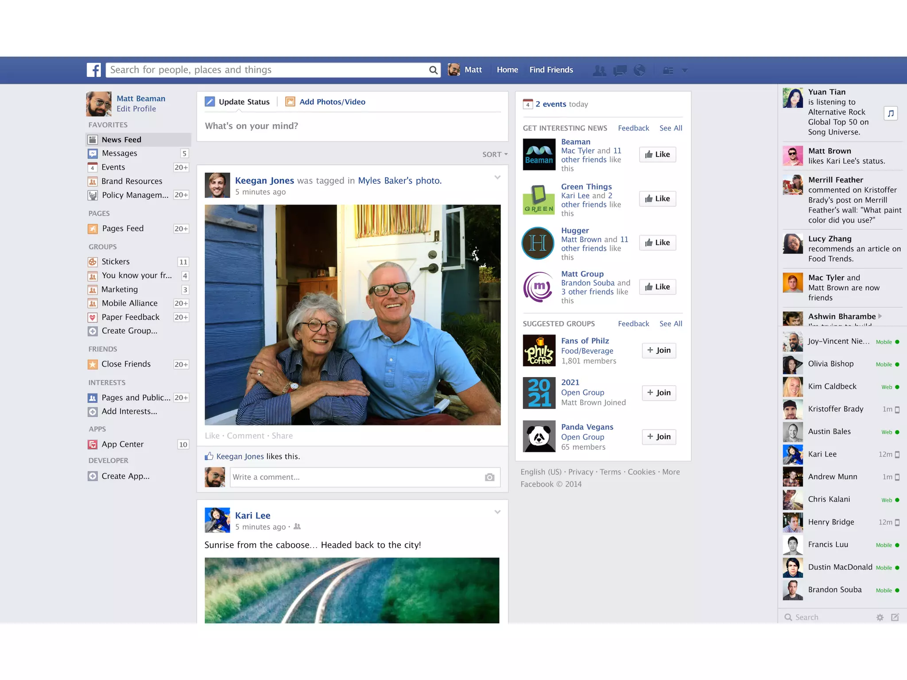Click the privacy shortcuts lock icon
This screenshot has width=907, height=680.
668,70
